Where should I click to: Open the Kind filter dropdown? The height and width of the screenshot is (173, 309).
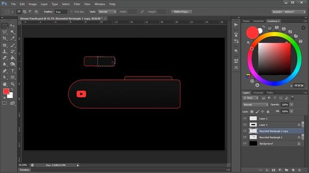tap(251, 98)
